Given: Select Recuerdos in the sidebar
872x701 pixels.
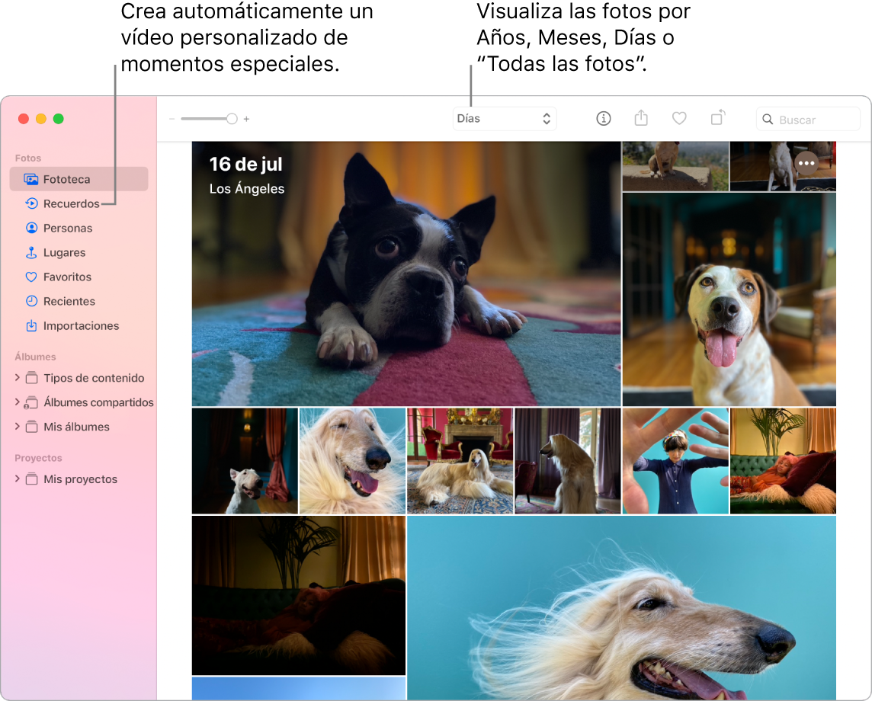Looking at the screenshot, I should [69, 203].
